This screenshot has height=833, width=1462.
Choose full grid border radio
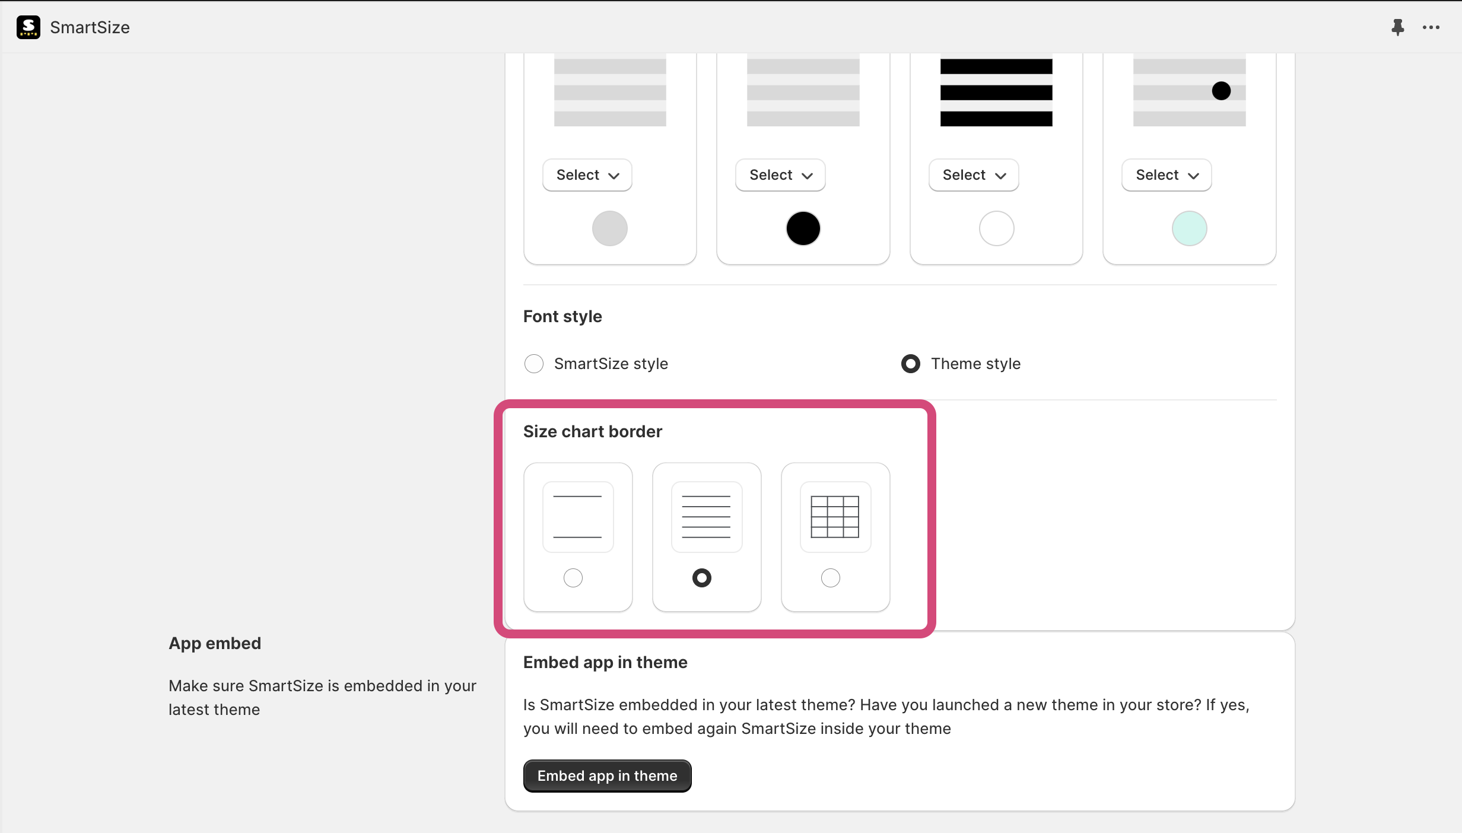tap(830, 578)
